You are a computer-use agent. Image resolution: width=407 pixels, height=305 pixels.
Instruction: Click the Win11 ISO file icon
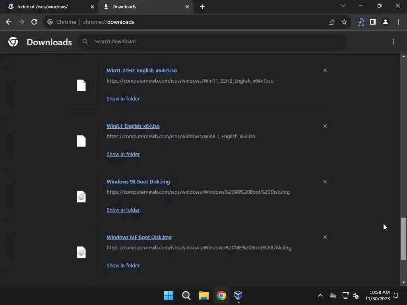(x=81, y=85)
